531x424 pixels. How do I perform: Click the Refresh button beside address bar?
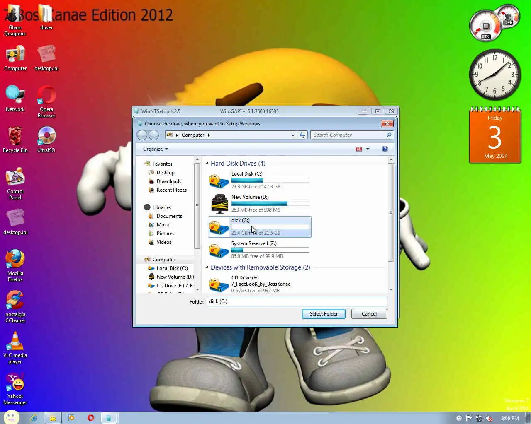(x=302, y=135)
